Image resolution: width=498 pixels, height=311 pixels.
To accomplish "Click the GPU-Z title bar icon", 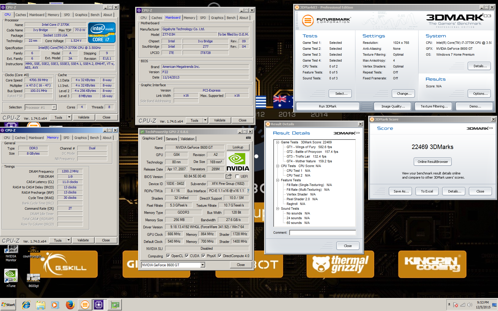I will 143,132.
